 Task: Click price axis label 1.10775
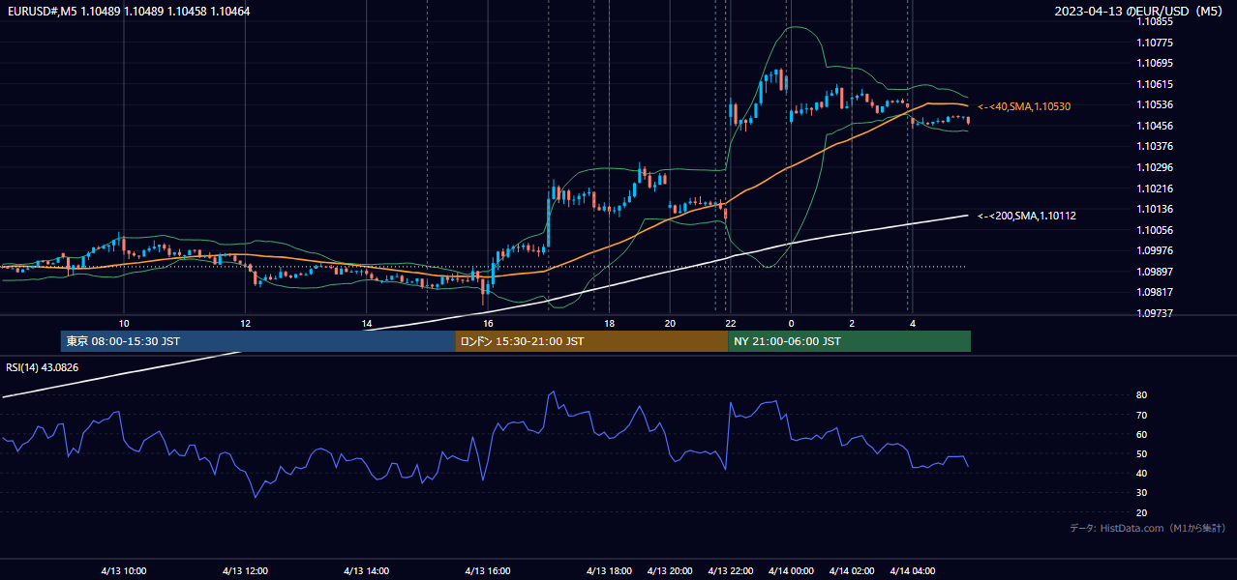[1154, 43]
